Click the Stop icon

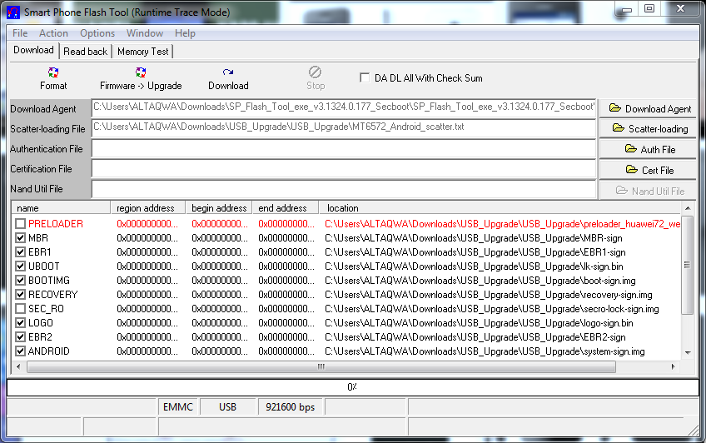[x=315, y=72]
